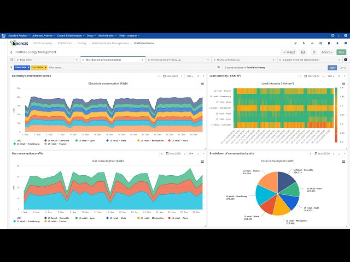
Task: Toggle LS retail – Lyon series in gas legend
Action: [85, 218]
